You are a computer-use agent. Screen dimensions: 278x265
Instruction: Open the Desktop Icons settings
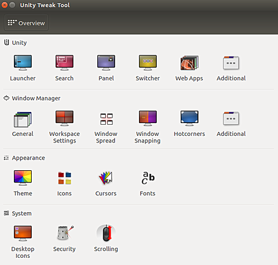[x=23, y=233]
